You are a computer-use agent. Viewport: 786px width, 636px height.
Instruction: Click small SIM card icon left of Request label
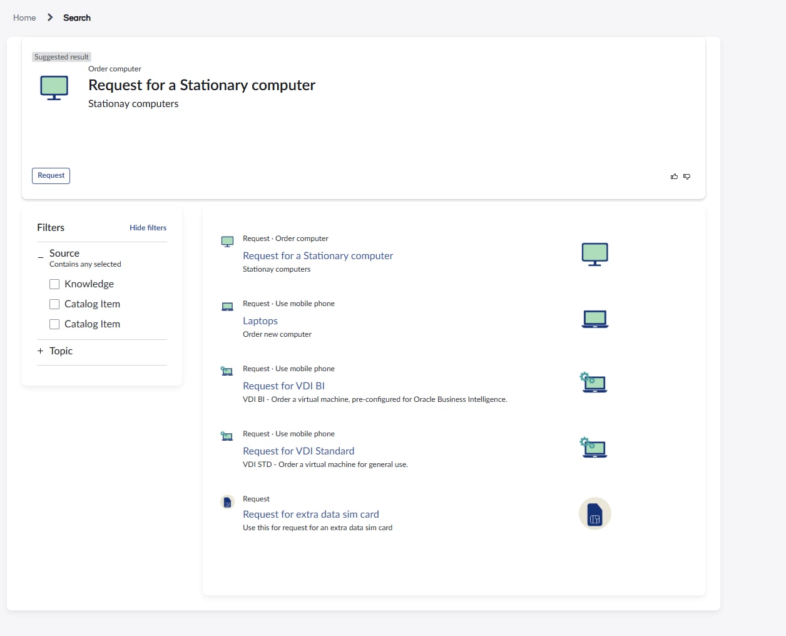[227, 502]
